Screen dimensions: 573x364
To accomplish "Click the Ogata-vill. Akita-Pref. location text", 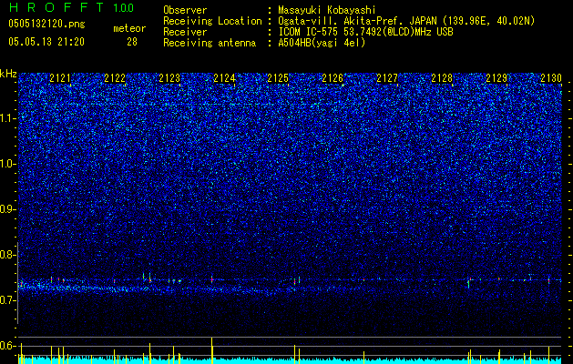I will coord(406,21).
